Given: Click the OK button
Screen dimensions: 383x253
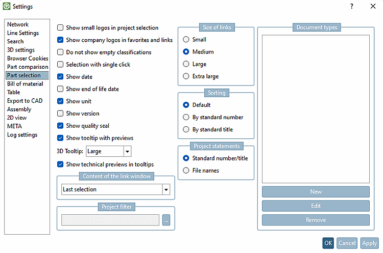Looking at the screenshot, I should [x=328, y=243].
